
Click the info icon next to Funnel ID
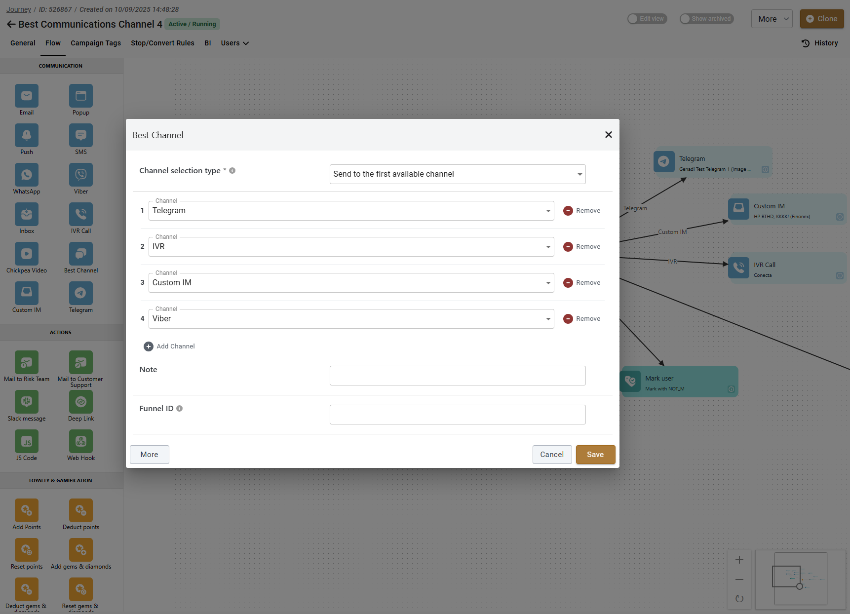[180, 409]
